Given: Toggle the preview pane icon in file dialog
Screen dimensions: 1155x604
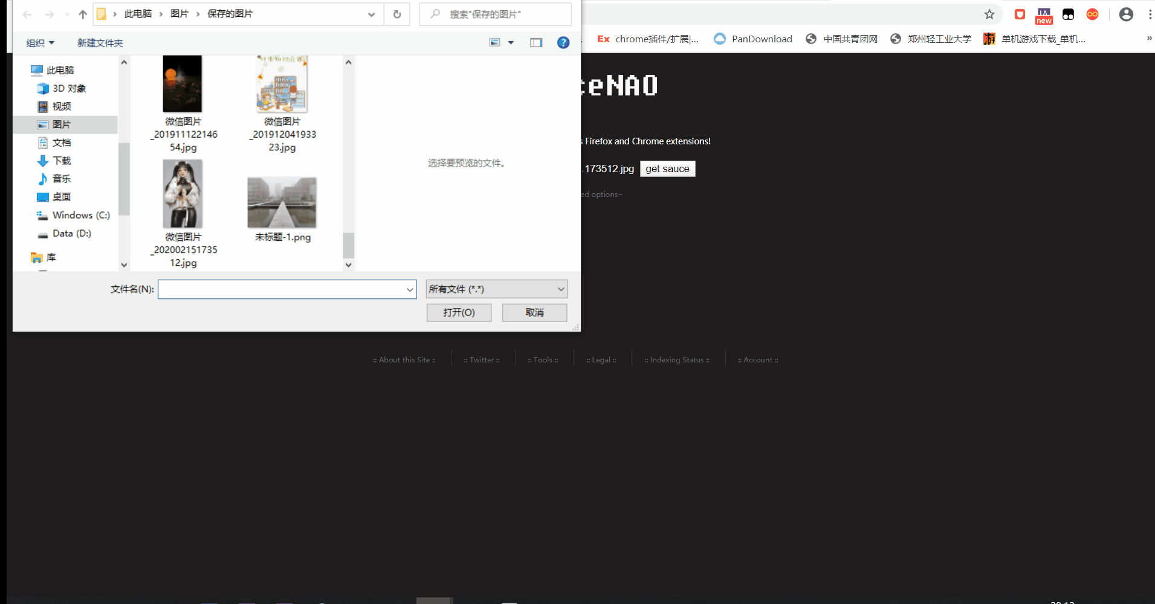Looking at the screenshot, I should [536, 43].
